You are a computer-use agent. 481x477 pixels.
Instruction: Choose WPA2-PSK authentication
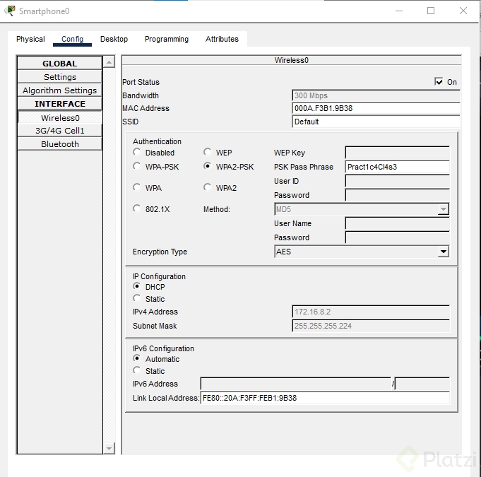[208, 166]
